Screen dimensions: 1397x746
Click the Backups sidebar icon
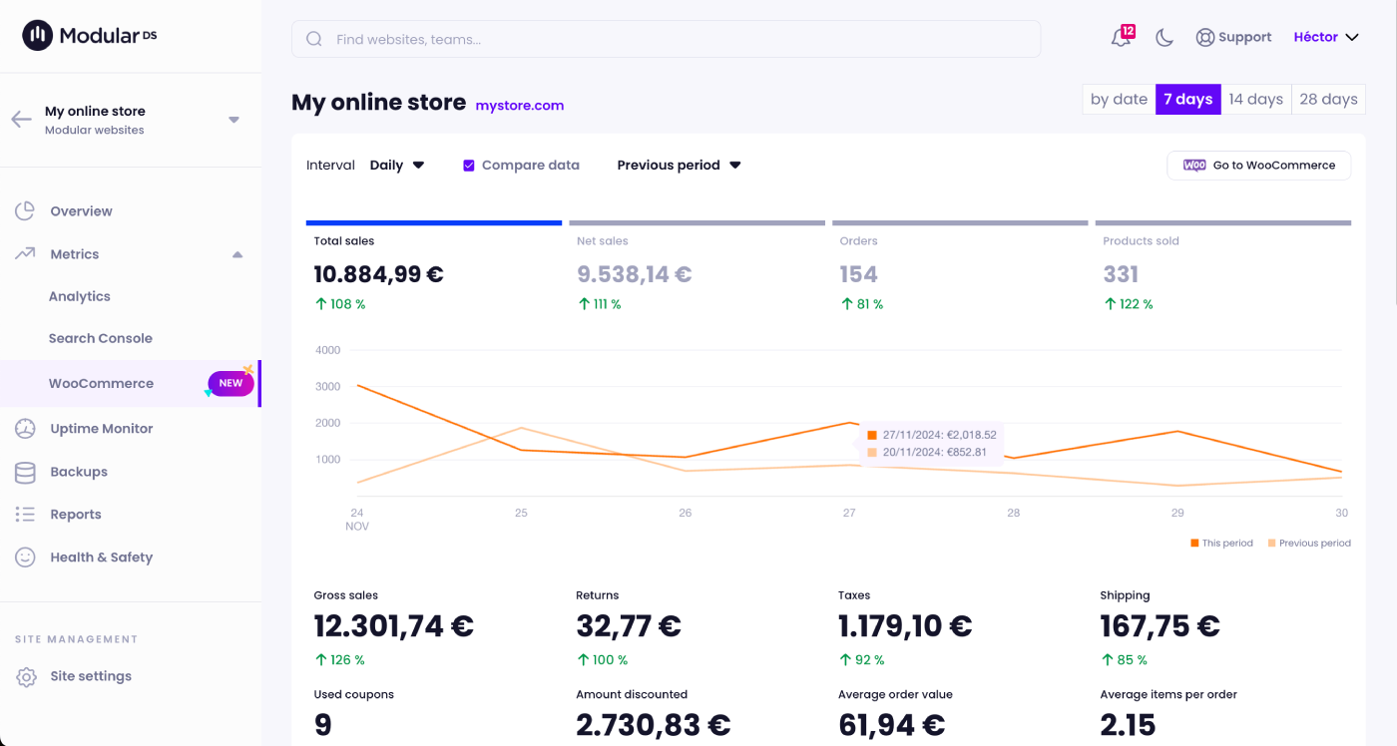click(x=25, y=471)
